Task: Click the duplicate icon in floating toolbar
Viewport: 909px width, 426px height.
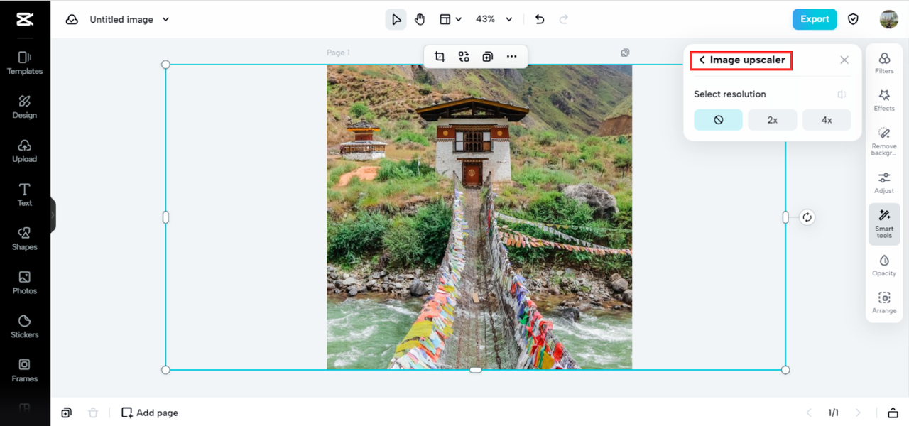Action: (487, 57)
